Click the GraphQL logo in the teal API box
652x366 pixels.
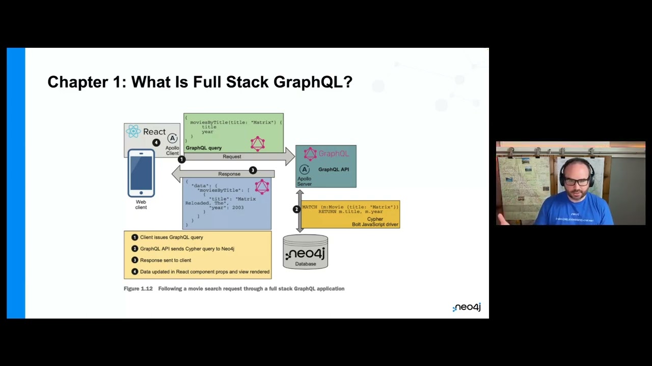click(310, 154)
